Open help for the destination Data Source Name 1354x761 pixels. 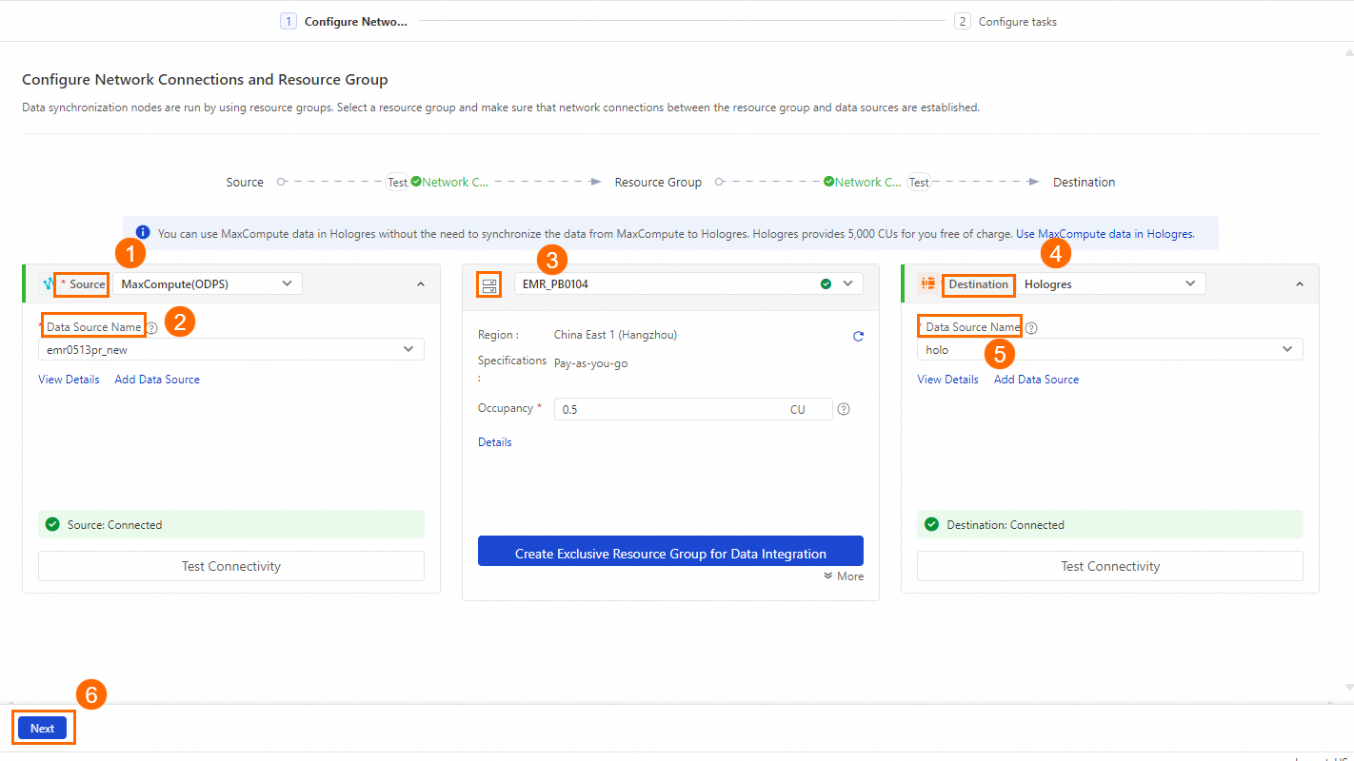coord(1030,326)
